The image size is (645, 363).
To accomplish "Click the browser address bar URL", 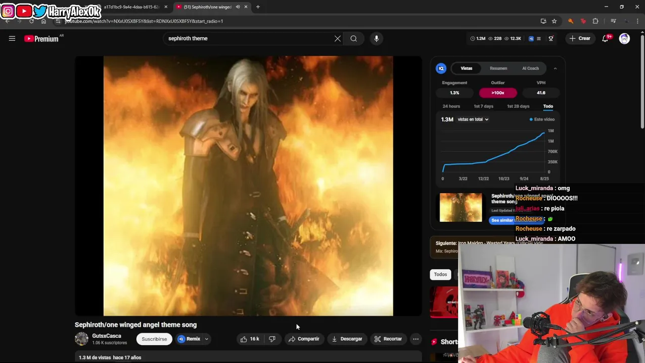I will (144, 21).
